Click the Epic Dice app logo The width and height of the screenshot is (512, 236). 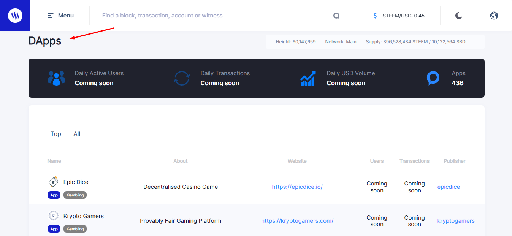coord(54,182)
